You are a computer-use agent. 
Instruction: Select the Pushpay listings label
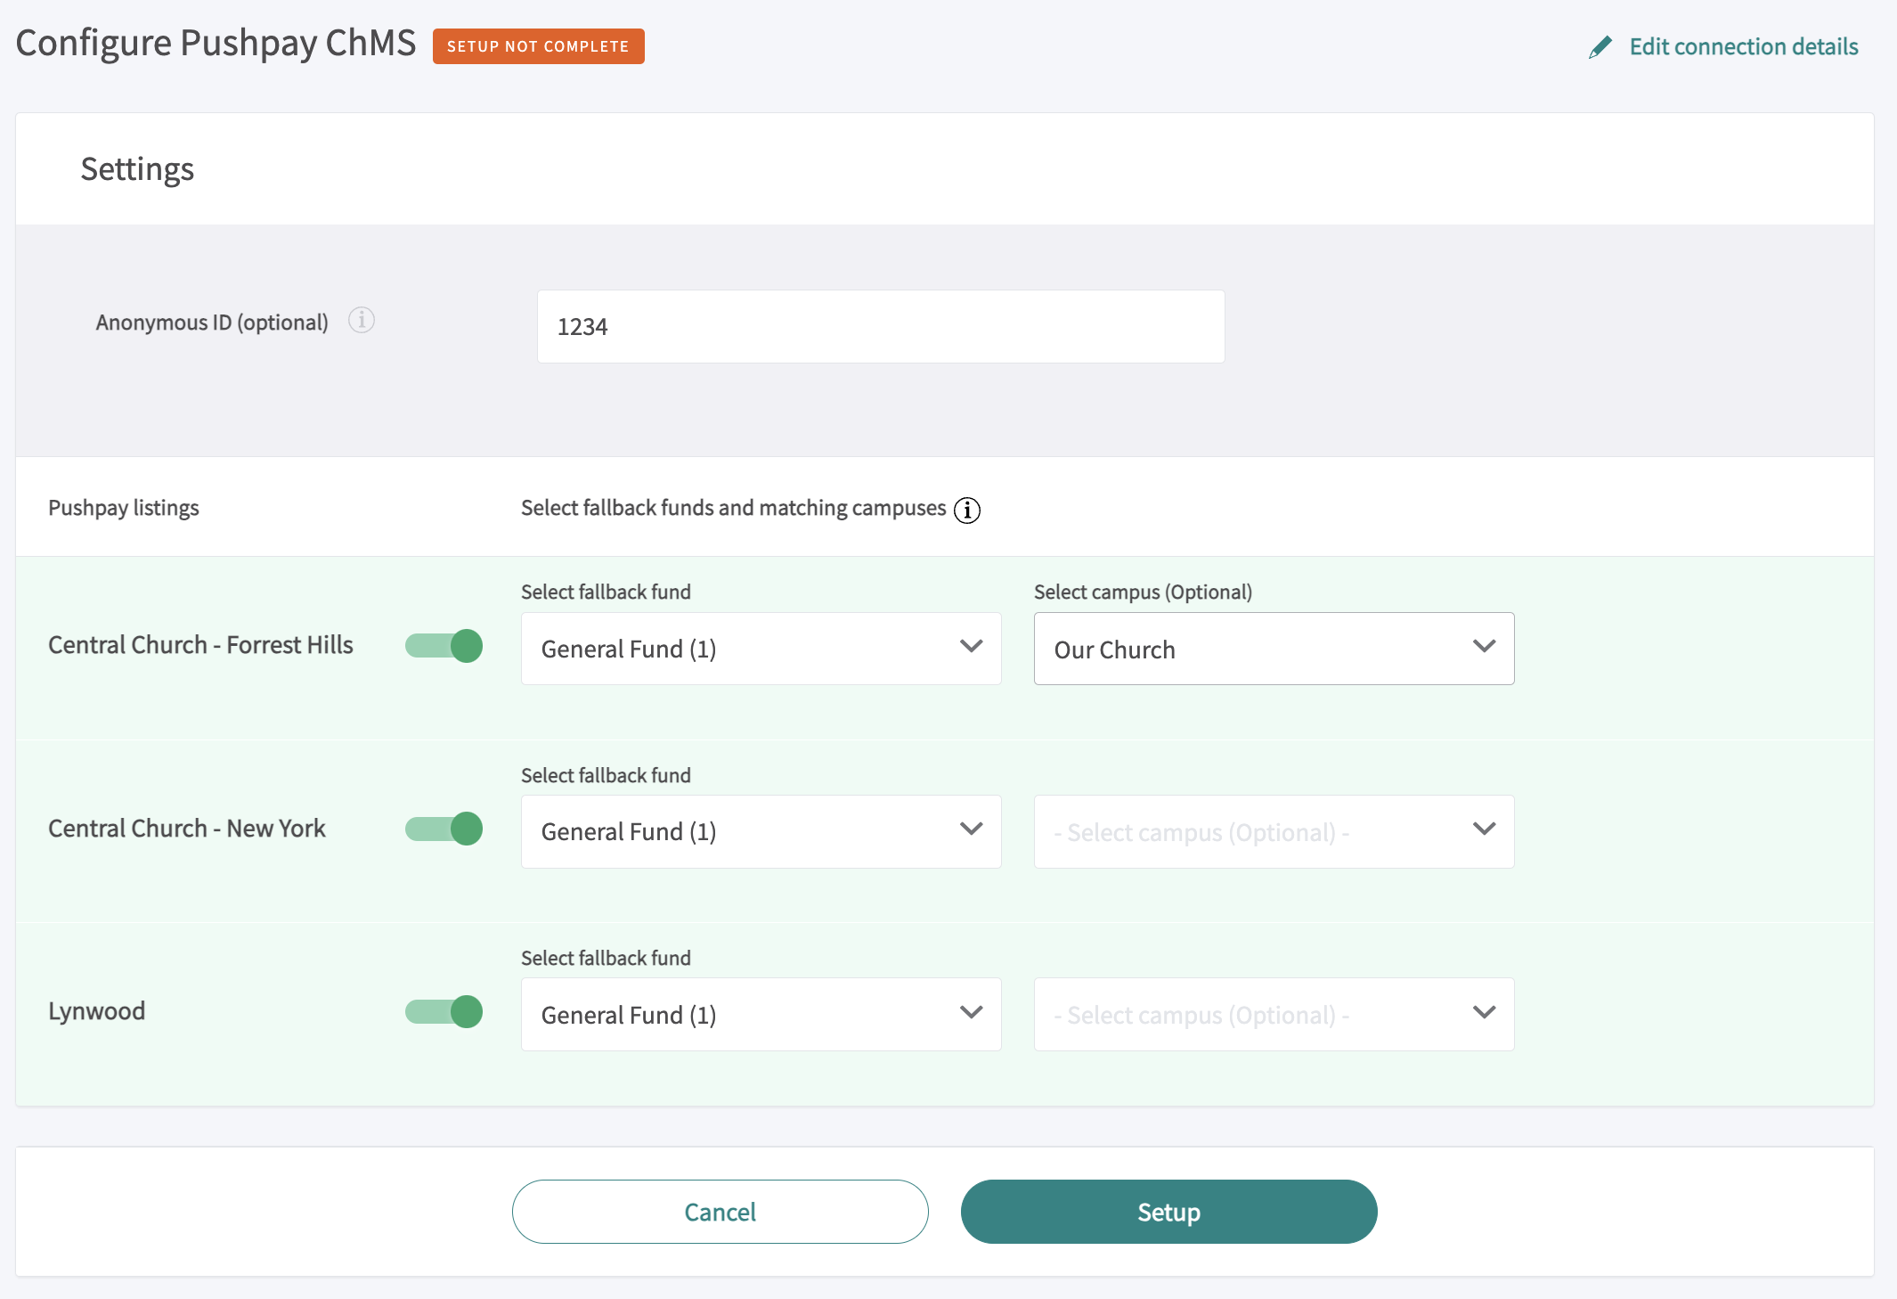124,507
